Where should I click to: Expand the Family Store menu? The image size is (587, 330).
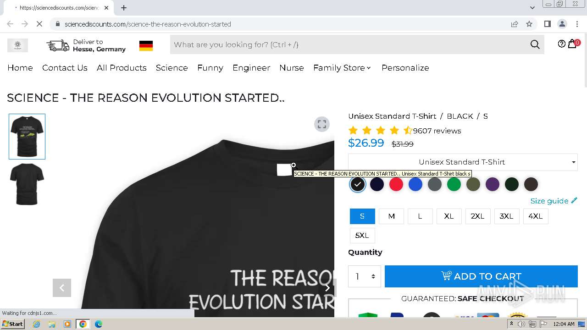tap(342, 68)
